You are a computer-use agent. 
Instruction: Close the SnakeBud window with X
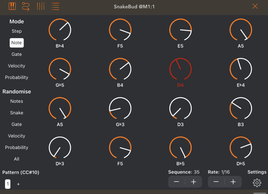coord(255,6)
